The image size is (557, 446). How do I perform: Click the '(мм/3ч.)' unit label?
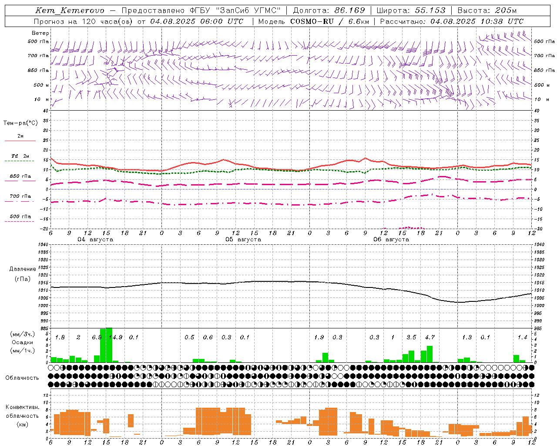(x=23, y=334)
